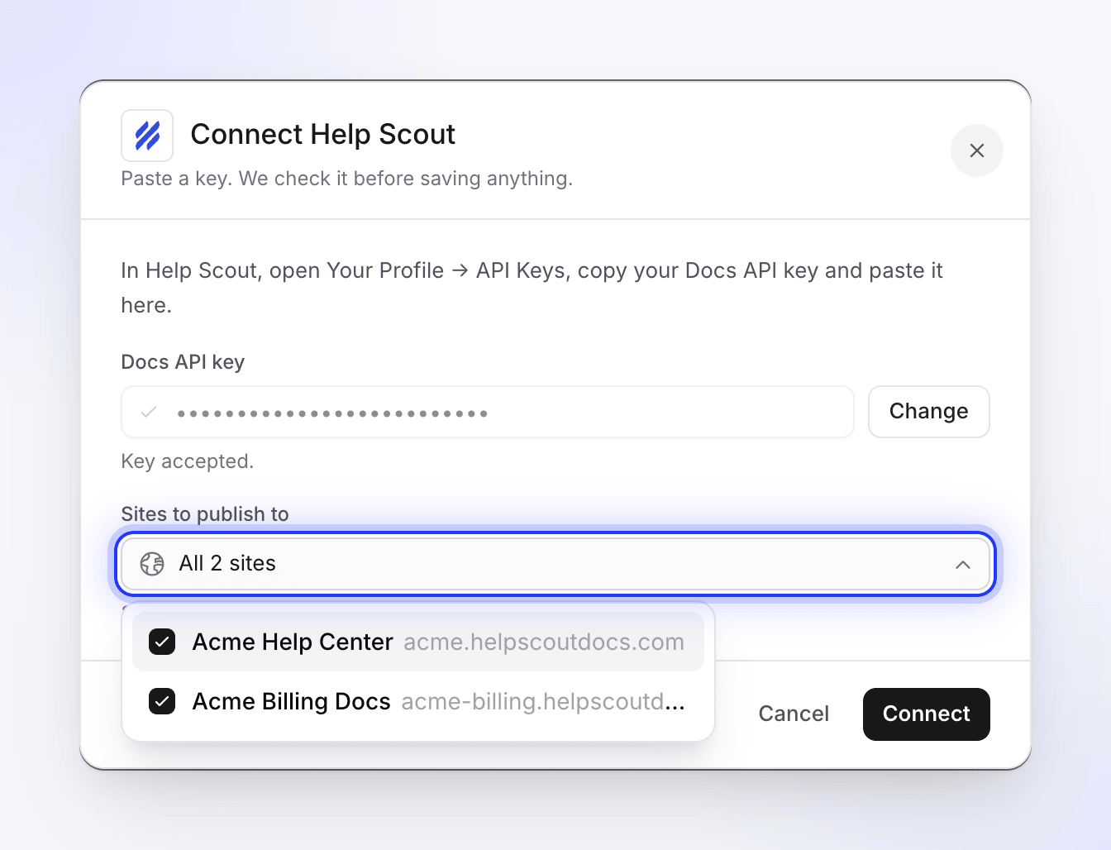Image resolution: width=1111 pixels, height=850 pixels.
Task: Click the Key accepted. status message
Action: tap(188, 461)
